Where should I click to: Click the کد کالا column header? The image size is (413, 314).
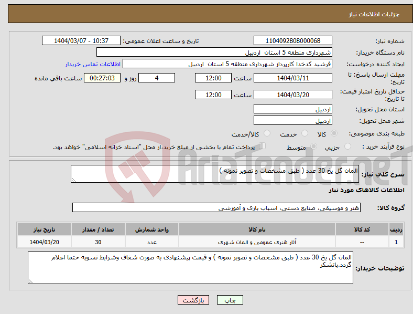pos(362,229)
